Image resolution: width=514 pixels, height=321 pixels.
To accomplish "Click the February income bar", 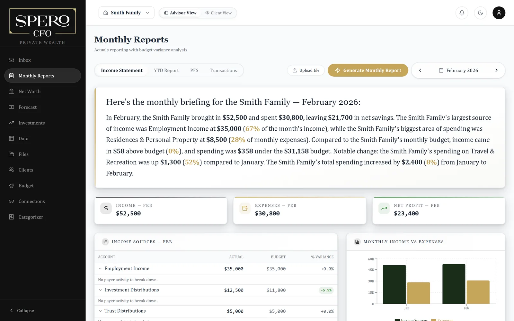I will (x=454, y=284).
